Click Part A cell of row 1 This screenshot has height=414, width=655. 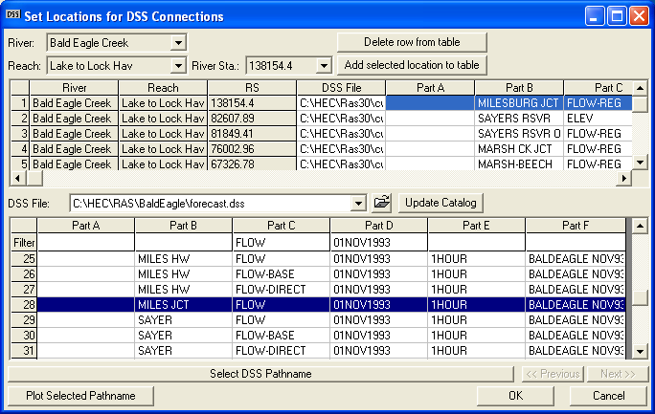[x=430, y=103]
